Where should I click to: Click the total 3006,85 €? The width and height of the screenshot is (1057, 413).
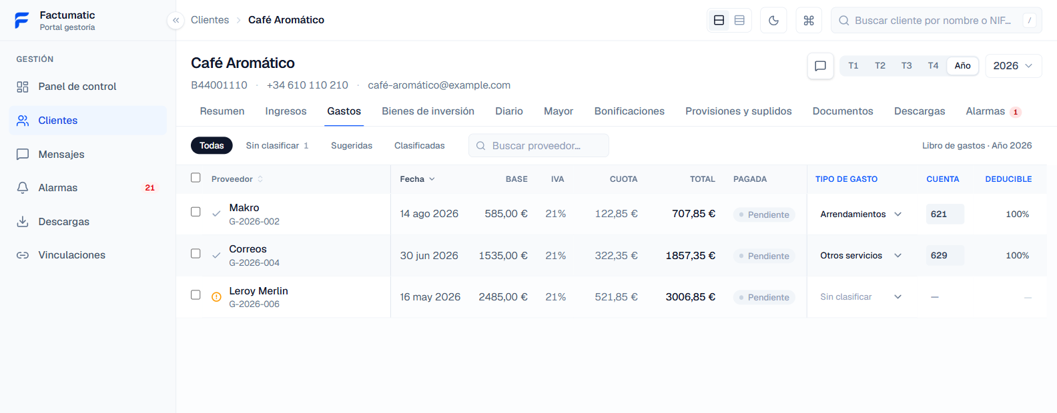click(690, 297)
